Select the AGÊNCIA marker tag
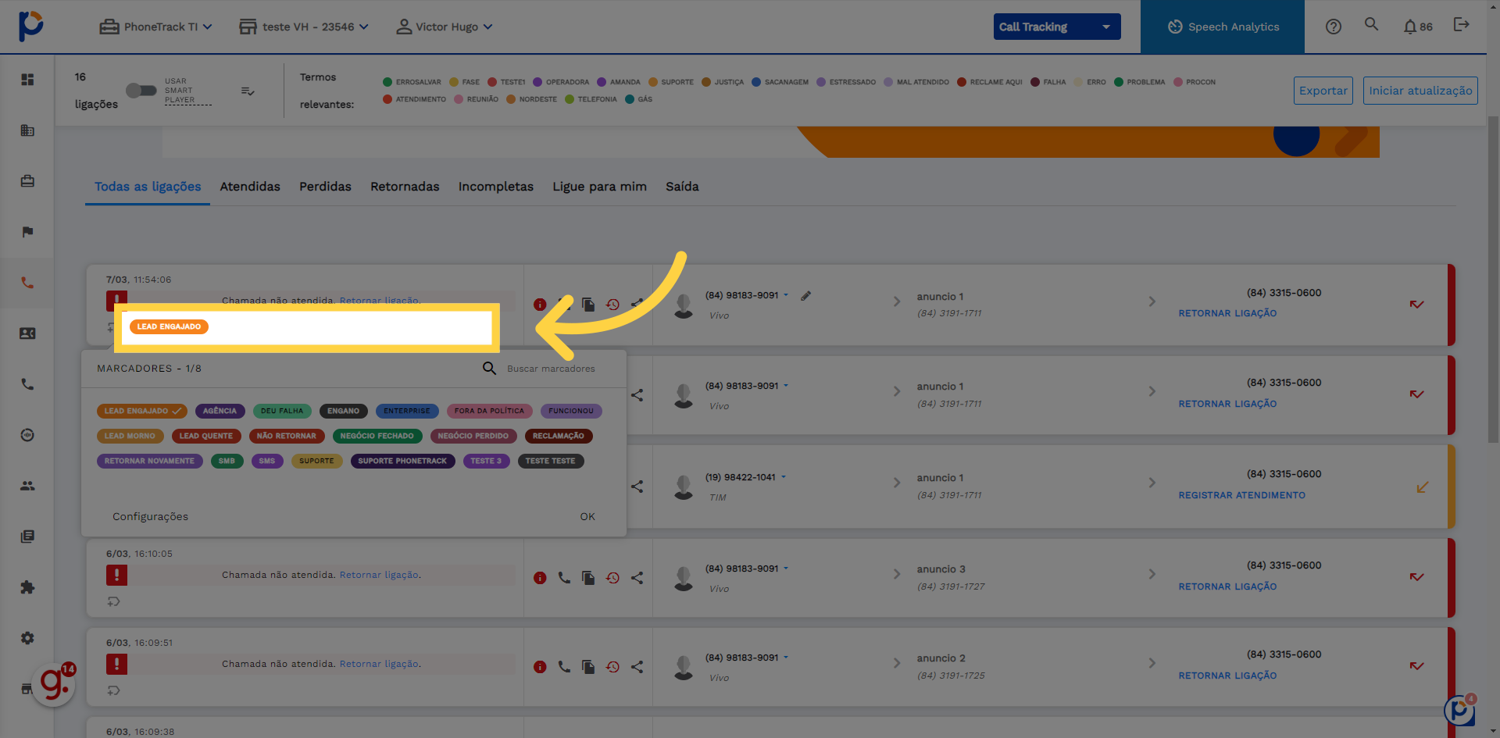 (220, 411)
